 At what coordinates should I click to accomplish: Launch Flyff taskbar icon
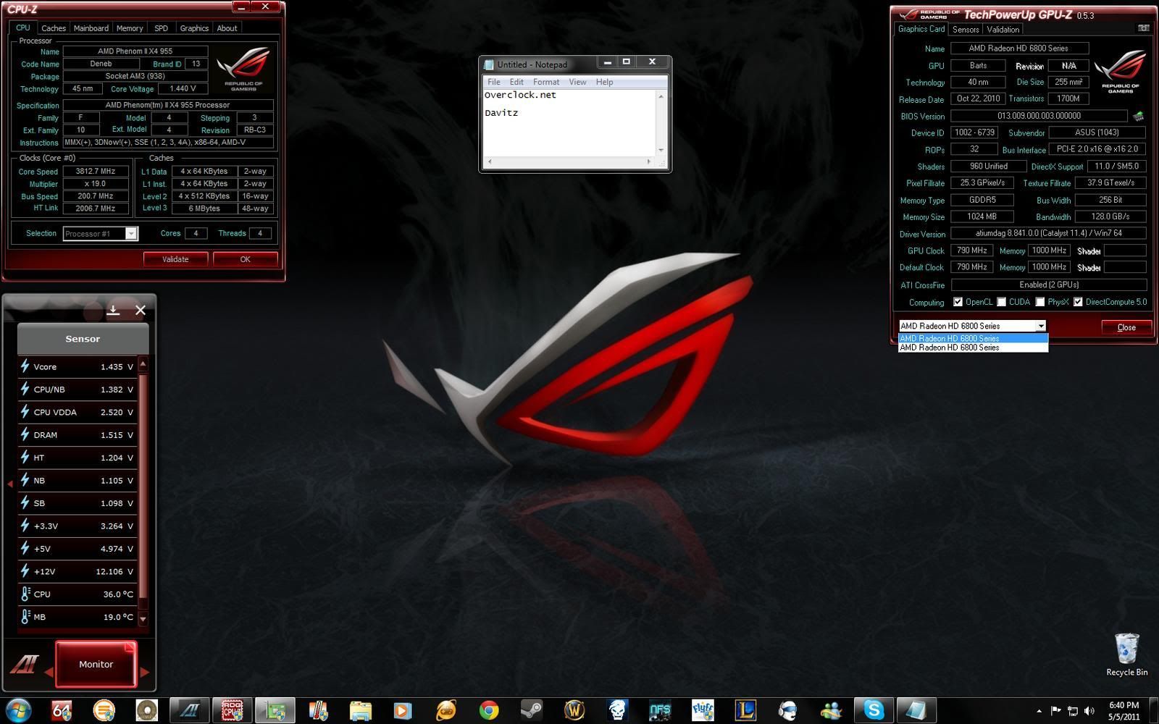pyautogui.click(x=702, y=710)
